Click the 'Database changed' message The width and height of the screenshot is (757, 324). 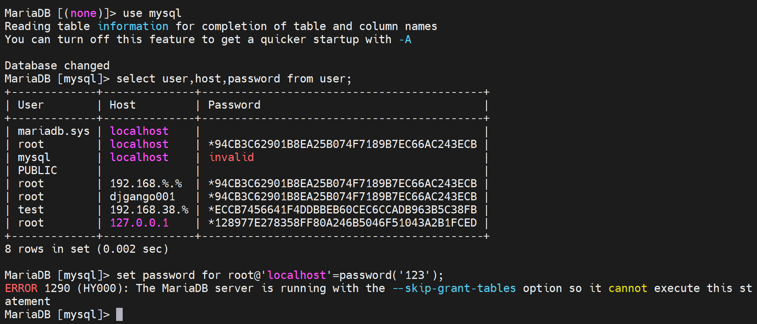tap(57, 65)
